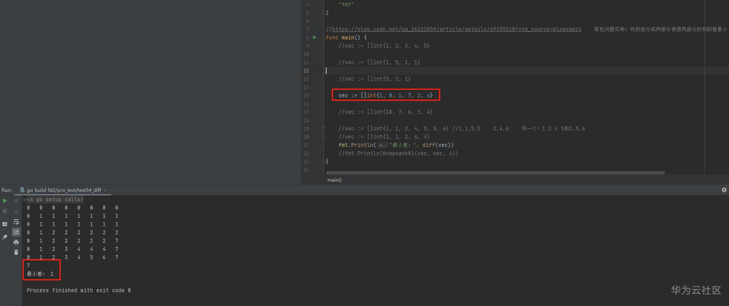Click the Up the stack trace arrow
Image resolution: width=729 pixels, height=306 pixels.
(x=16, y=201)
